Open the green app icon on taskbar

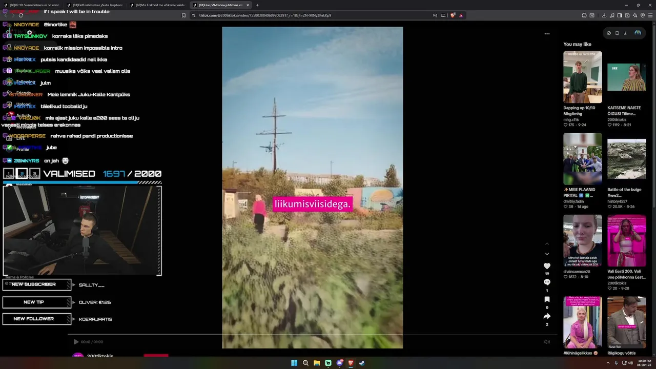pyautogui.click(x=328, y=363)
